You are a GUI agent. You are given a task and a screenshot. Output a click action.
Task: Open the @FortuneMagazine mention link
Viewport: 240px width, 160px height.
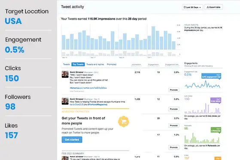click(x=97, y=104)
